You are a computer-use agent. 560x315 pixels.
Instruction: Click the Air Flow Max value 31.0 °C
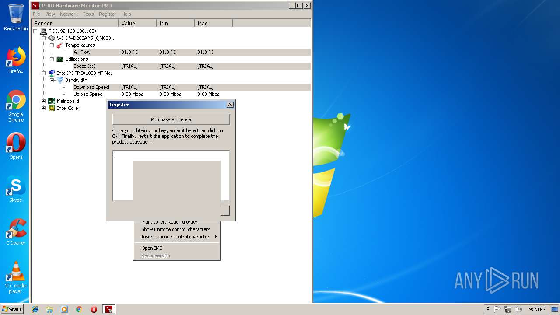(x=206, y=52)
